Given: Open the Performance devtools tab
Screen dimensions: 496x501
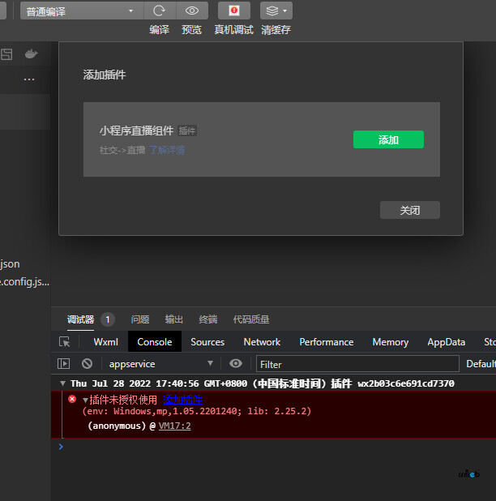Looking at the screenshot, I should tap(327, 342).
